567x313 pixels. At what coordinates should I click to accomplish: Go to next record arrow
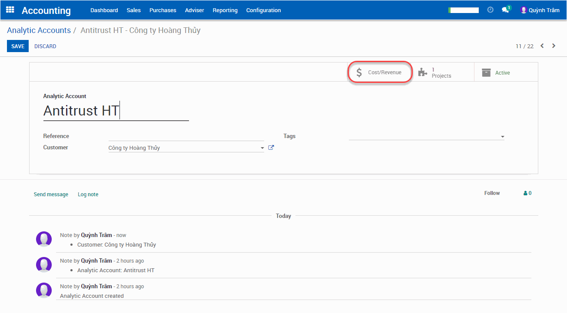554,46
